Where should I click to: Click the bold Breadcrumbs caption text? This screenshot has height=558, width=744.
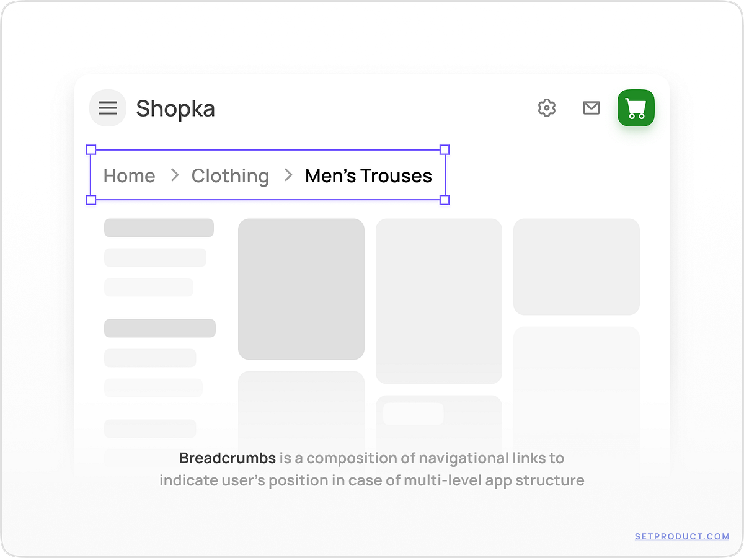[227, 458]
